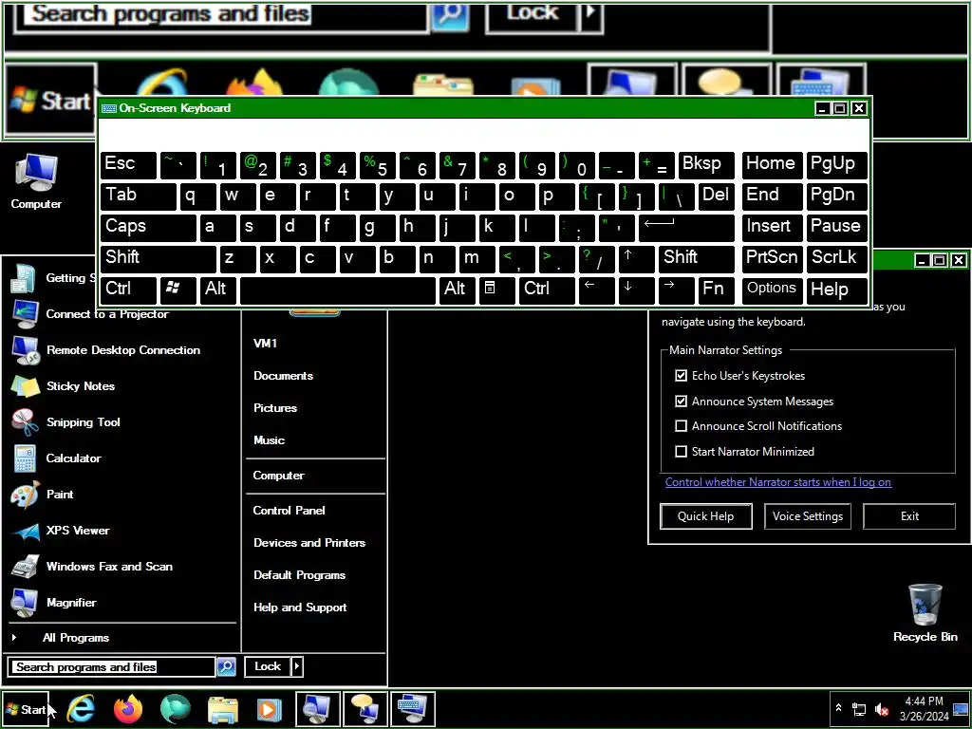Enable Announce Scroll Notifications
The height and width of the screenshot is (729, 972).
pos(681,426)
